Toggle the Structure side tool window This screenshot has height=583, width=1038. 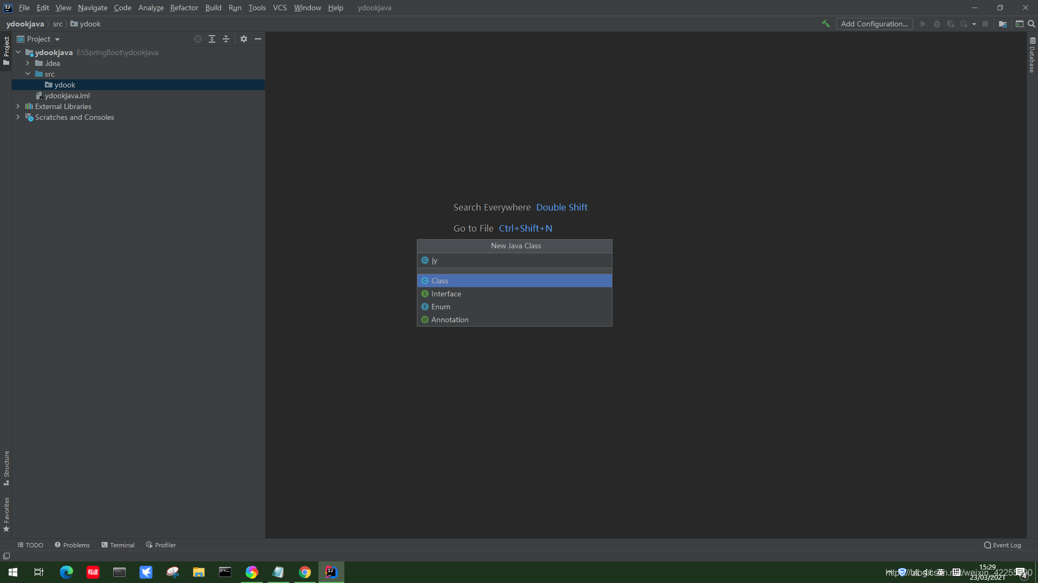tap(6, 467)
